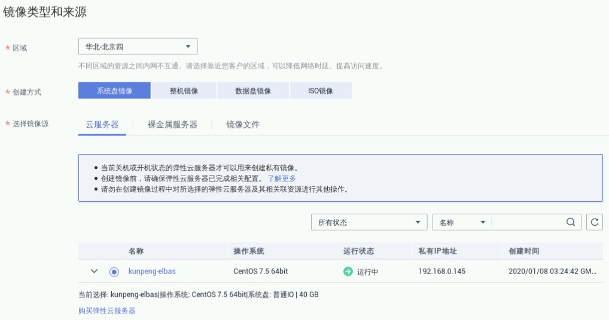Select ISO镜像 creation method
The image size is (609, 320).
321,91
